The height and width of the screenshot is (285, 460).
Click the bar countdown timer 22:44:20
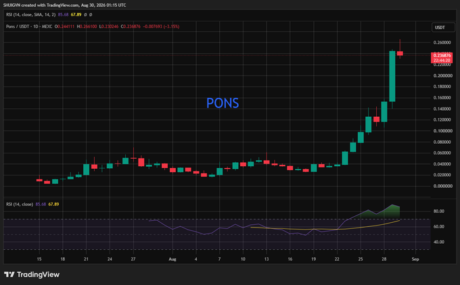tap(442, 61)
